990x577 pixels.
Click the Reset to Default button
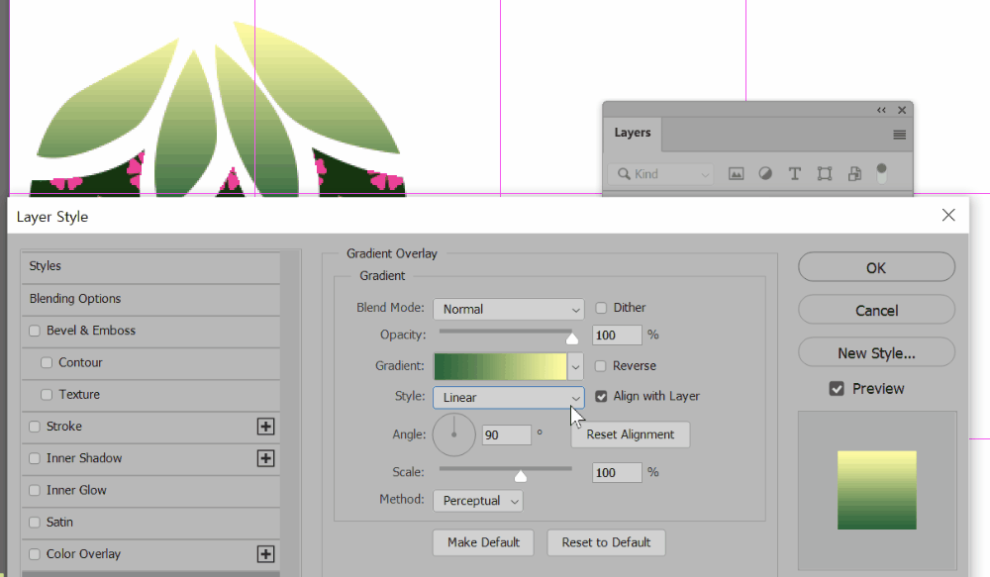tap(606, 542)
